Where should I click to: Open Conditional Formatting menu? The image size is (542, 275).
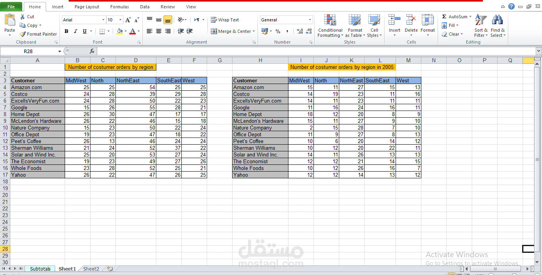(x=330, y=26)
